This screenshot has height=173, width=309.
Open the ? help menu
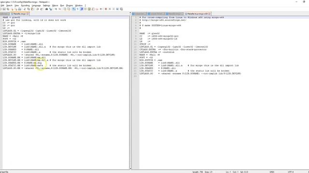point(85,5)
